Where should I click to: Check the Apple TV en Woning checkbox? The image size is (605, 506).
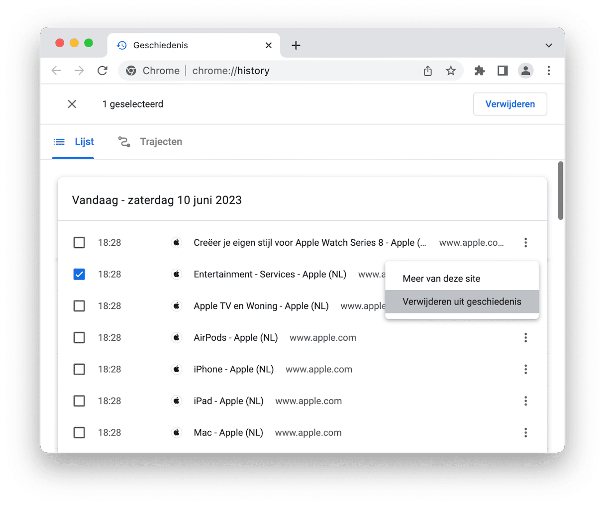click(x=79, y=306)
